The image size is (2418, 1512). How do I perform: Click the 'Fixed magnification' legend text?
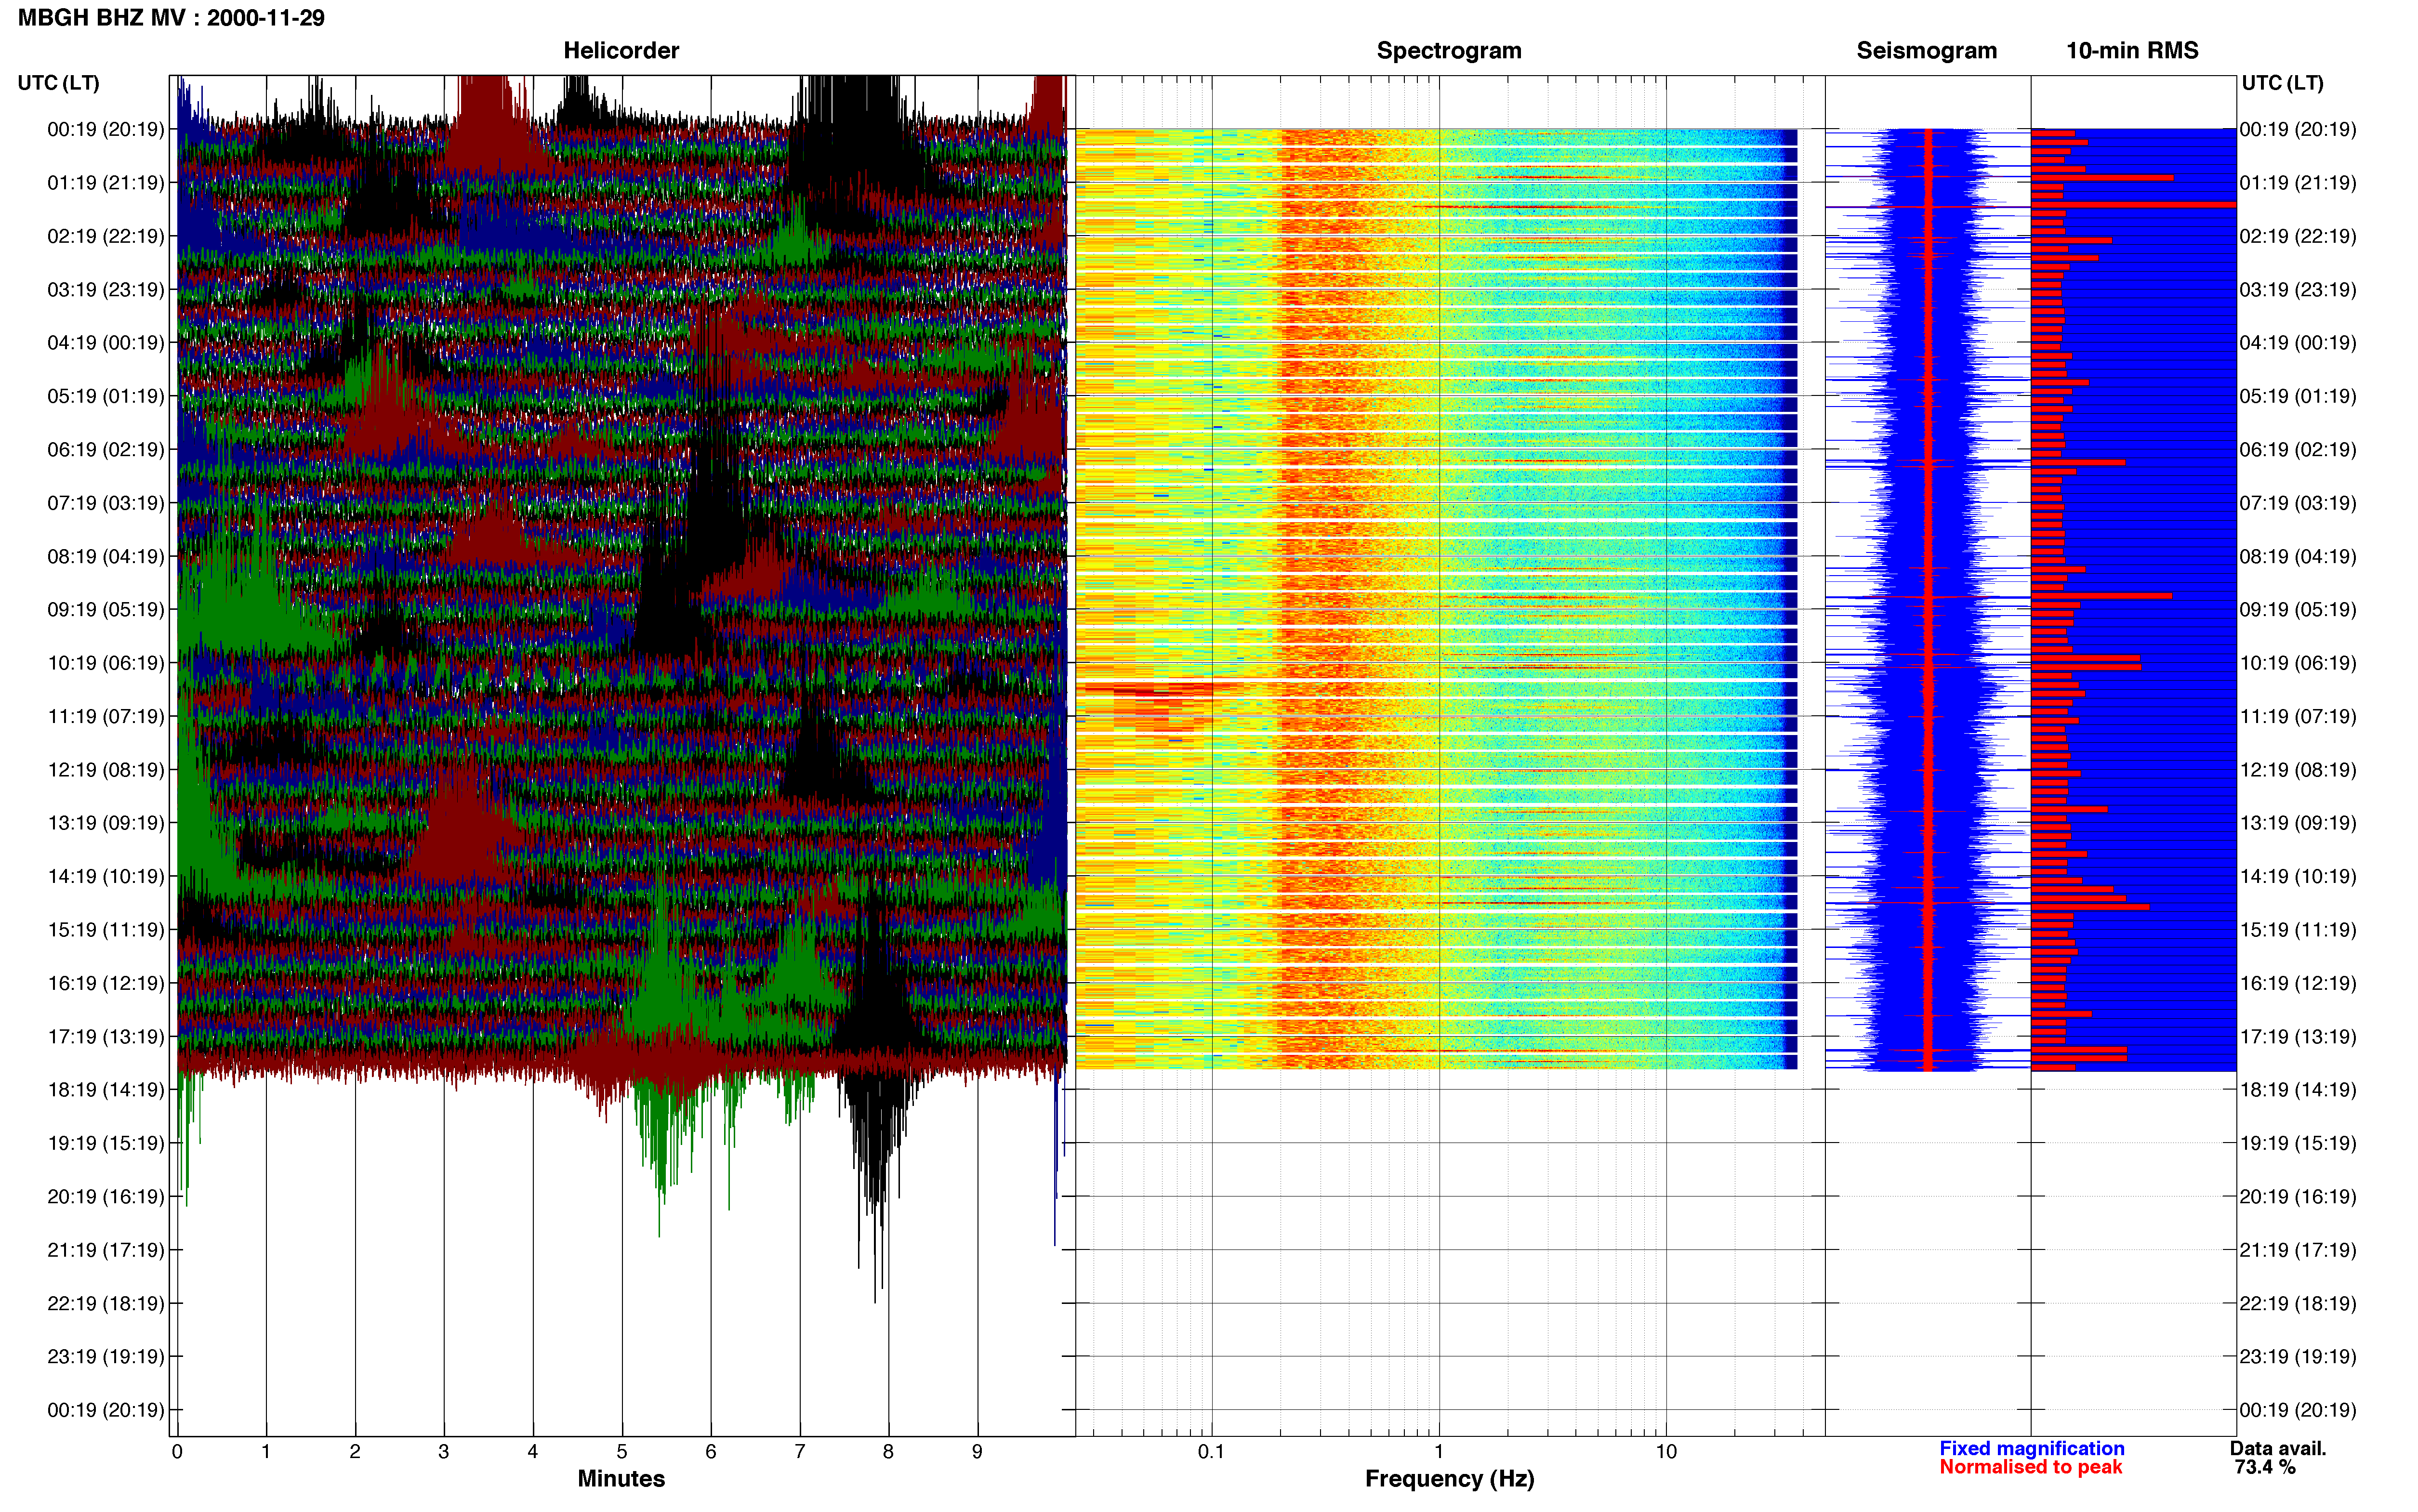2031,1448
